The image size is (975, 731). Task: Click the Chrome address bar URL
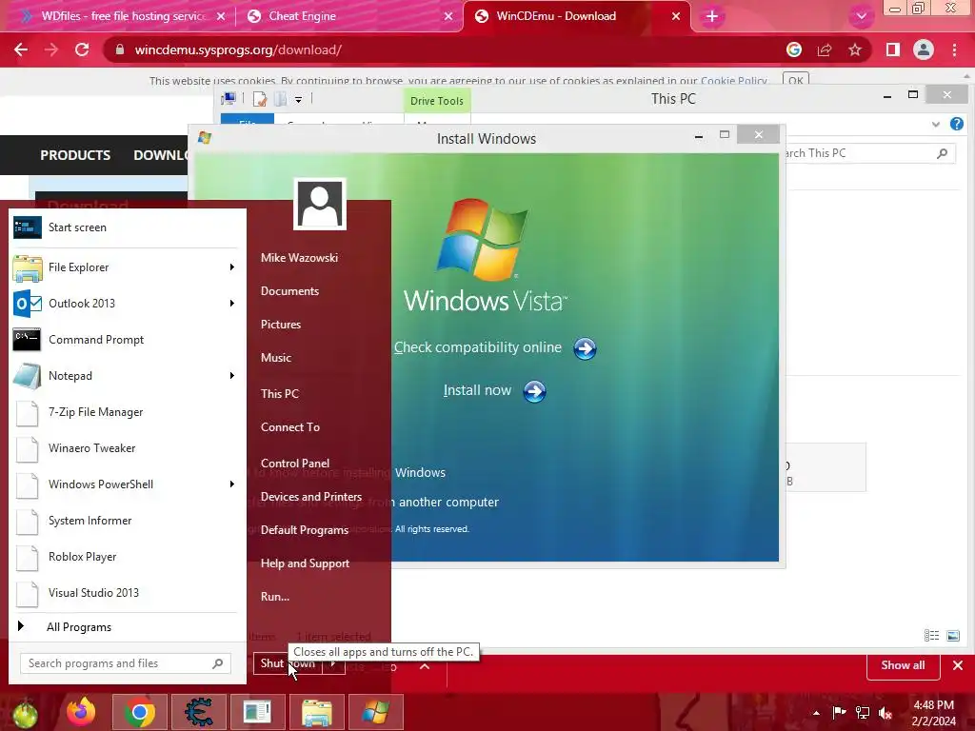pos(238,49)
